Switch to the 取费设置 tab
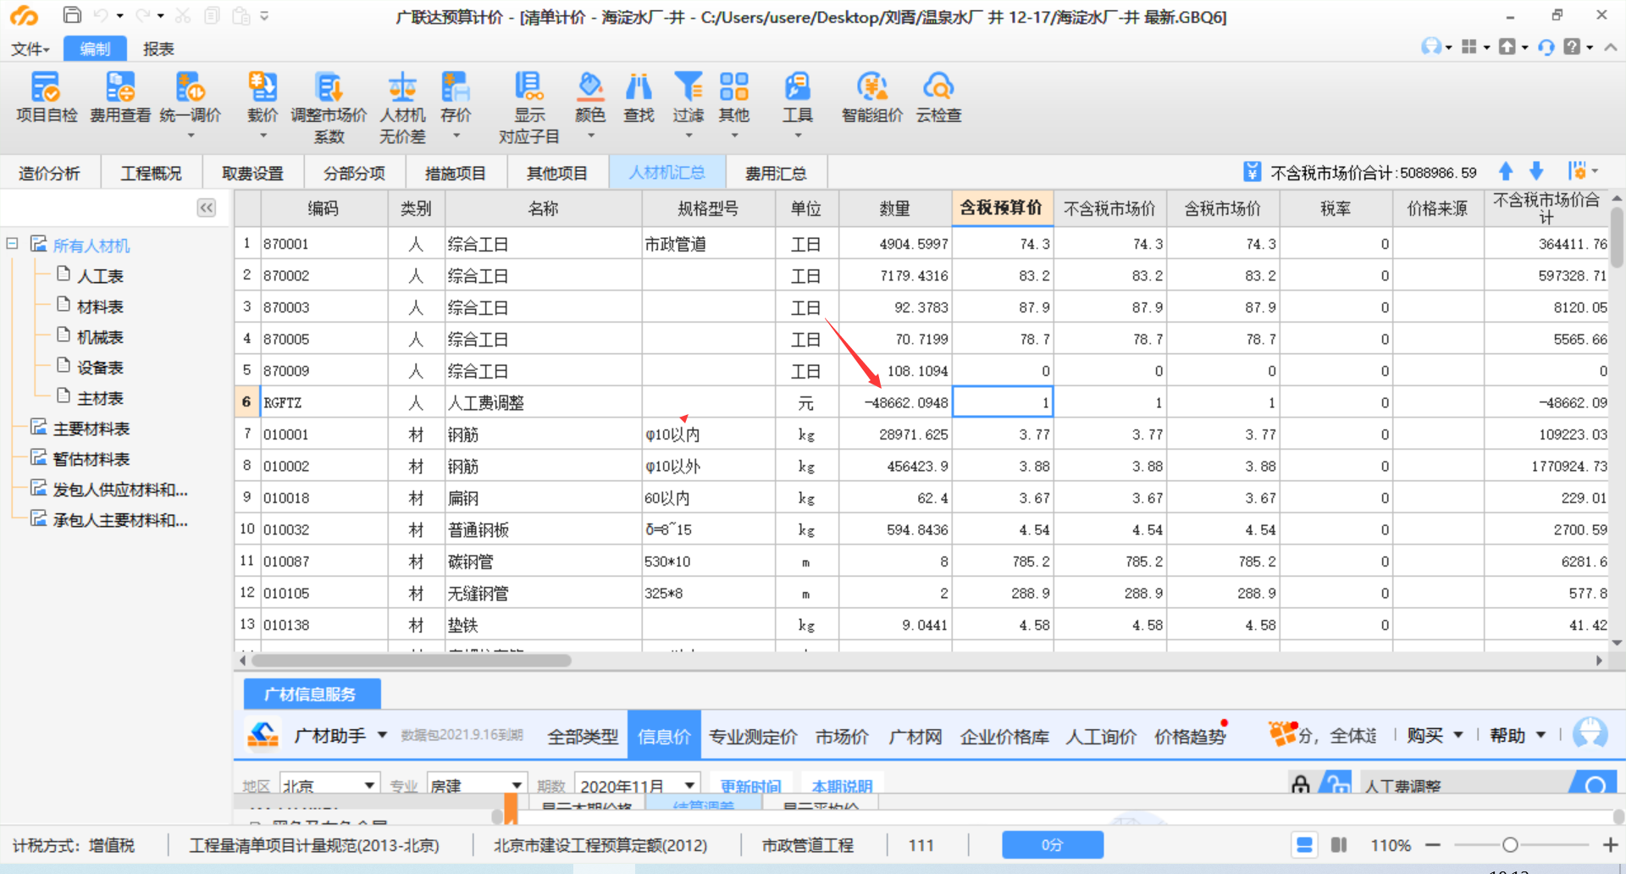1626x874 pixels. tap(252, 173)
